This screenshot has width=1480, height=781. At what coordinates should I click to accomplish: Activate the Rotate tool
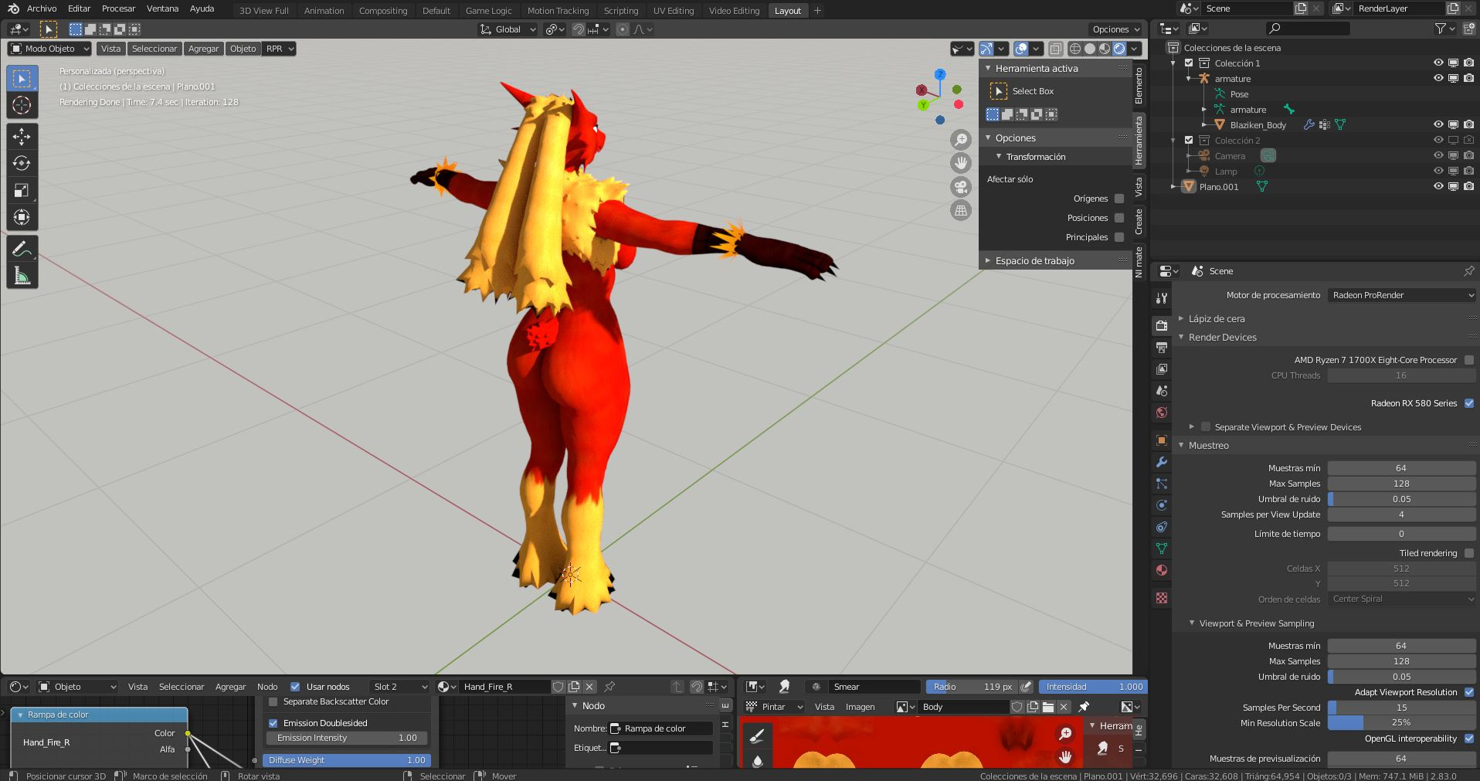[x=22, y=163]
